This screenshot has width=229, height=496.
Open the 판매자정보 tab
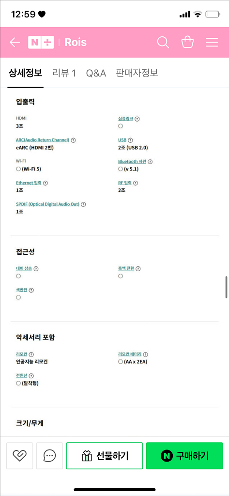(137, 73)
